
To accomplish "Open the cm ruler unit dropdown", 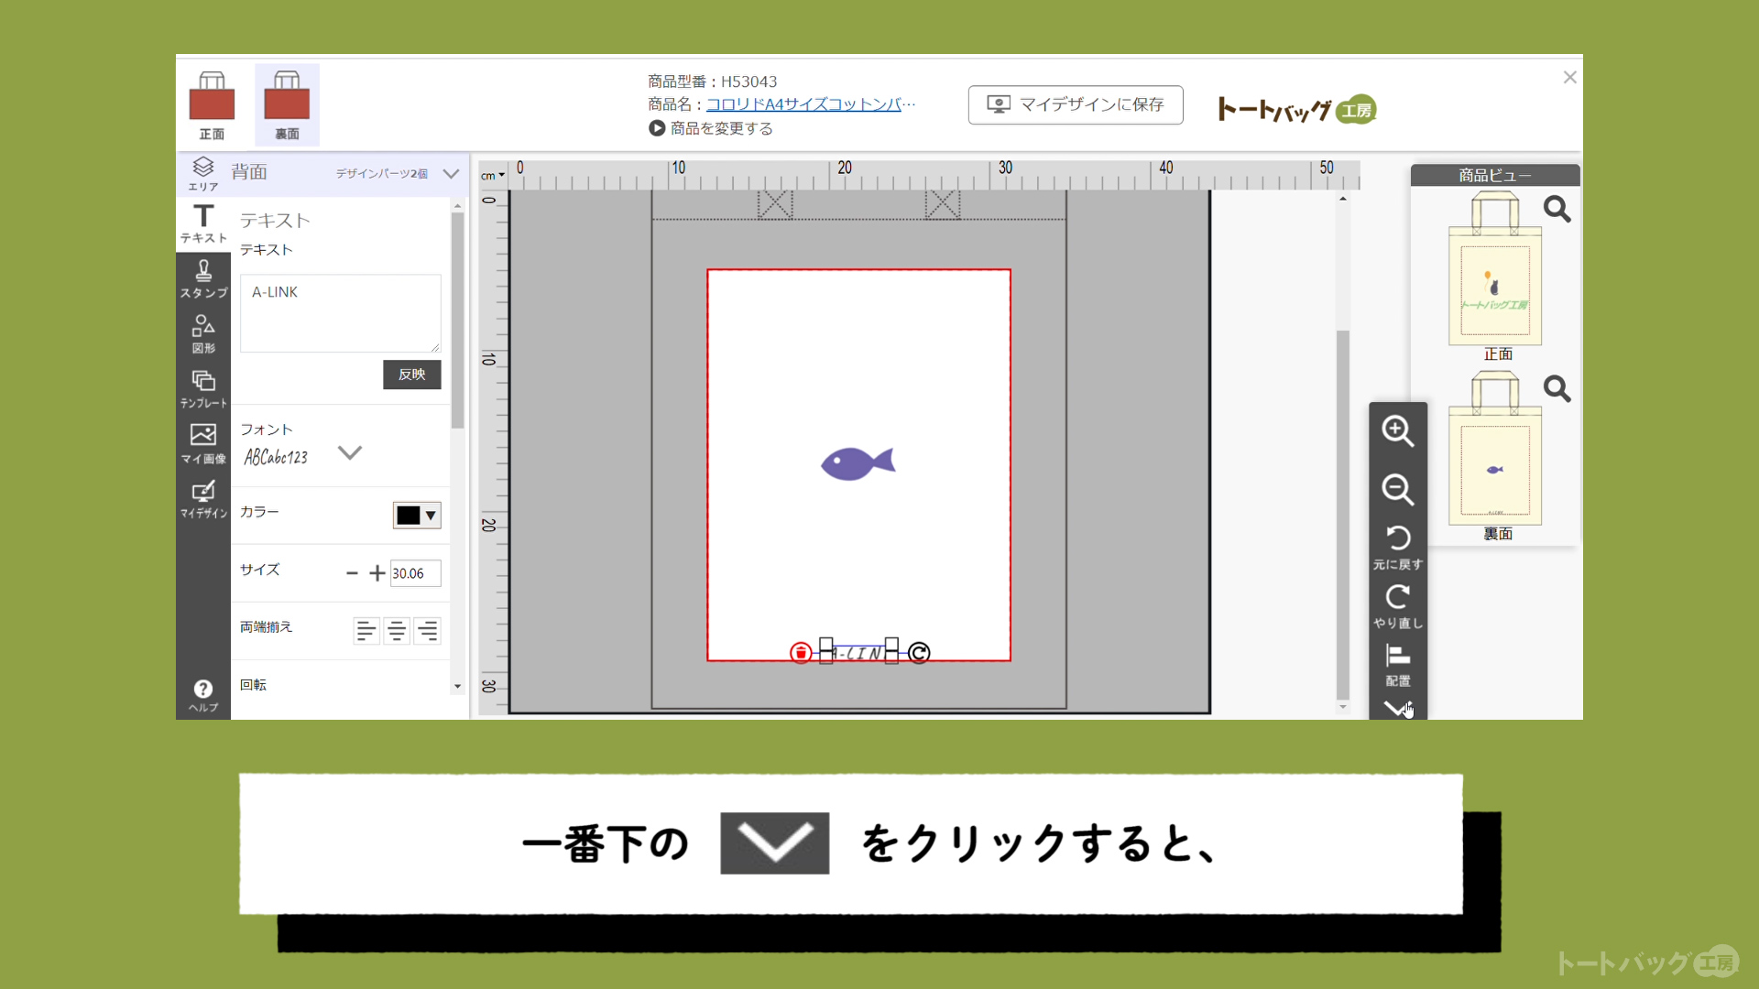I will 493,176.
